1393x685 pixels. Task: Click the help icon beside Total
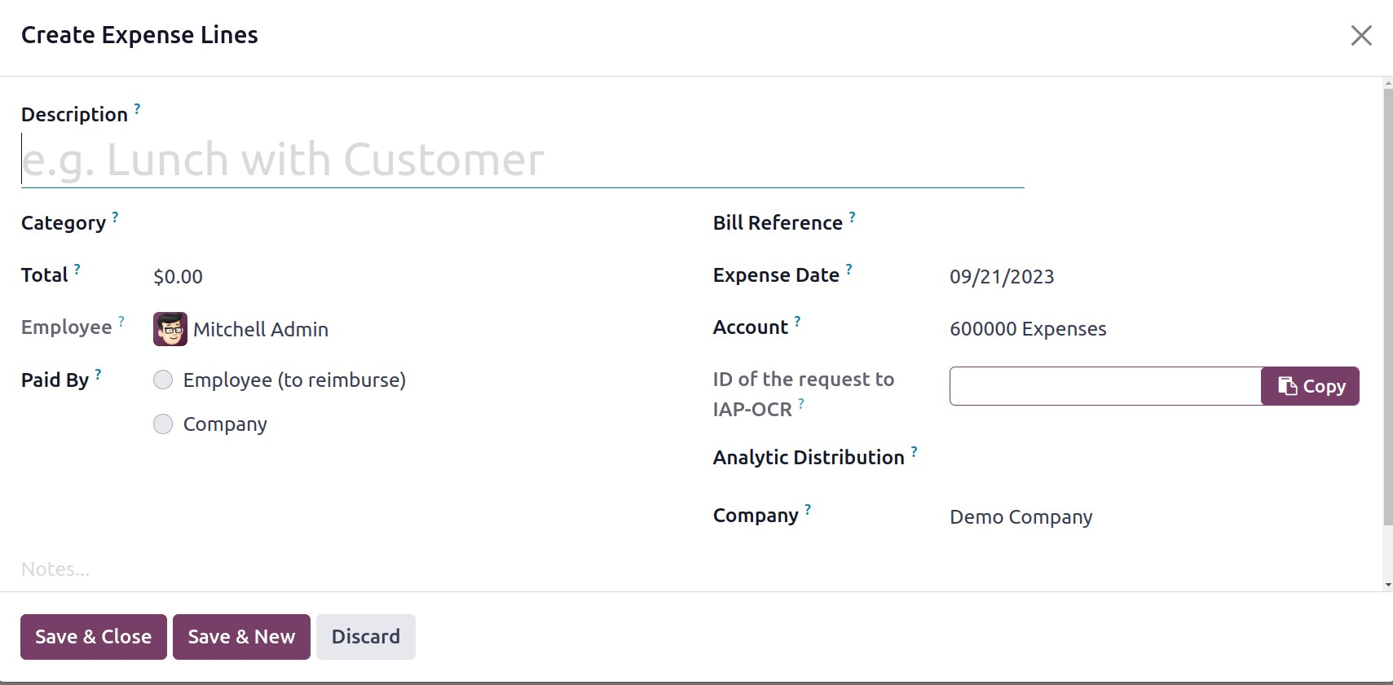tap(77, 269)
